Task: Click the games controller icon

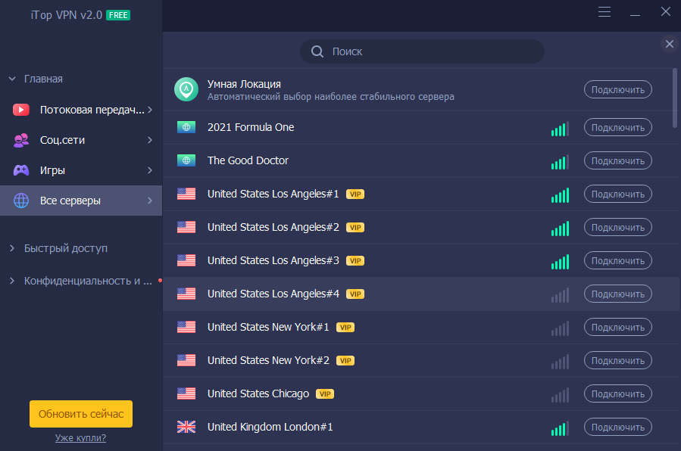Action: pos(21,170)
